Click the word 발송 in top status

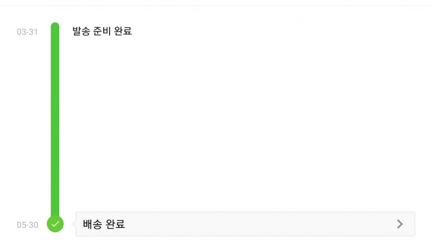coord(81,31)
